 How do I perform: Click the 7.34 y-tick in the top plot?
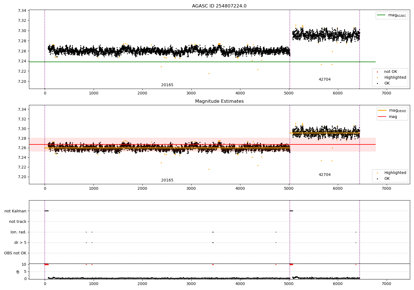click(x=22, y=10)
